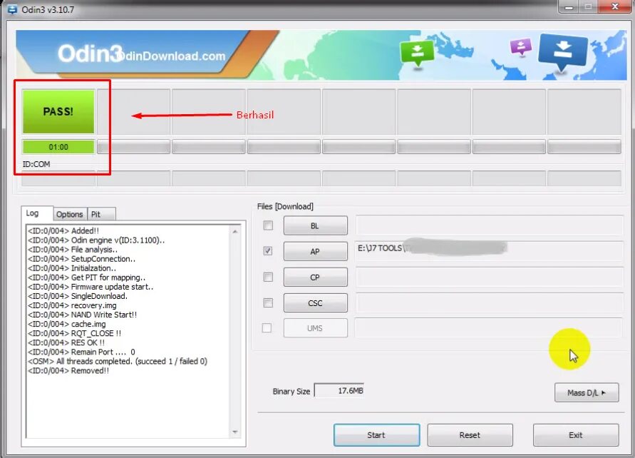The width and height of the screenshot is (635, 458).
Task: Click the CP file browse button
Action: (316, 278)
